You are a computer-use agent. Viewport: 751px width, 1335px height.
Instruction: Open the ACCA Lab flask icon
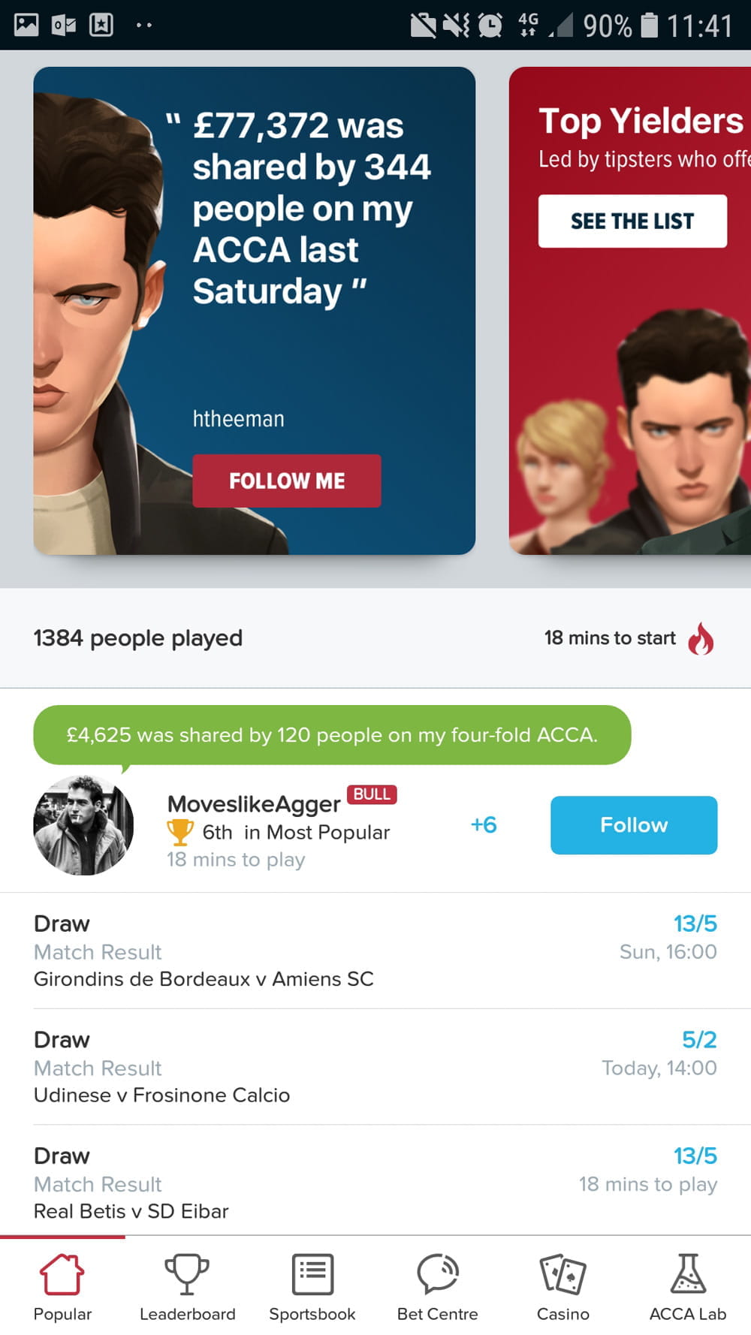(x=688, y=1274)
